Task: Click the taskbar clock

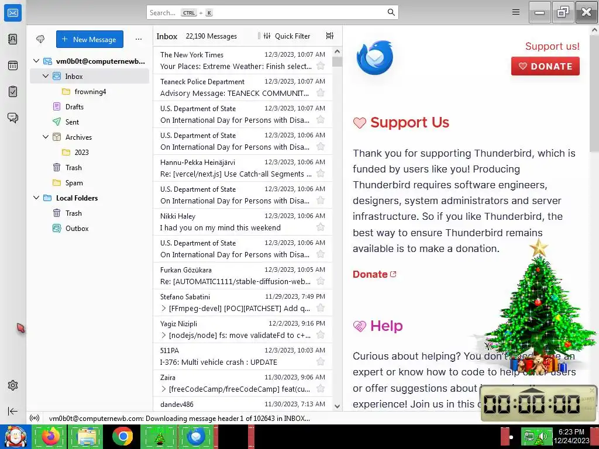Action: [571, 436]
